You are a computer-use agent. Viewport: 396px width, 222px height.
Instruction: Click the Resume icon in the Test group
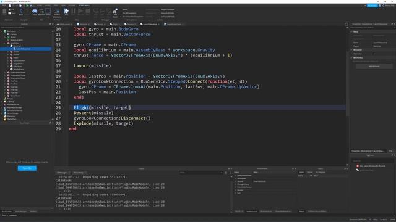pos(80,11)
